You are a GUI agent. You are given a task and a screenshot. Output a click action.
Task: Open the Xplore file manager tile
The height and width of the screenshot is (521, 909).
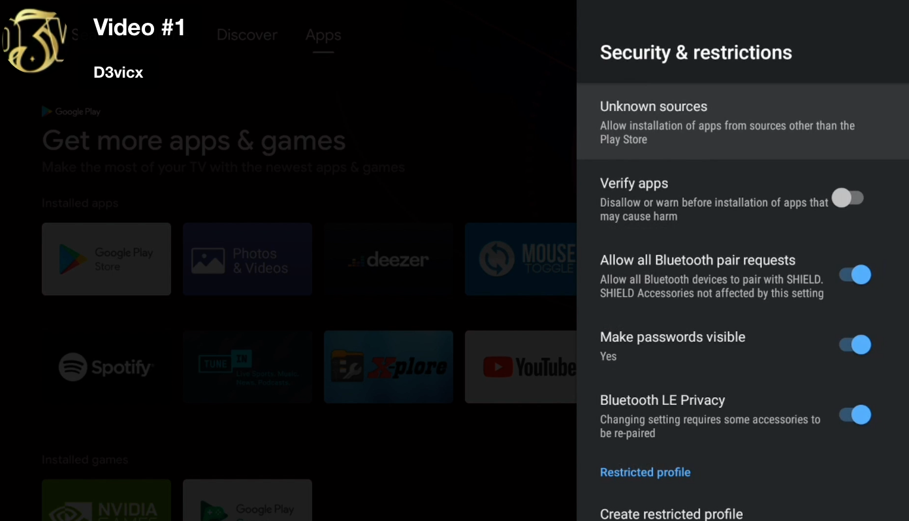(389, 367)
